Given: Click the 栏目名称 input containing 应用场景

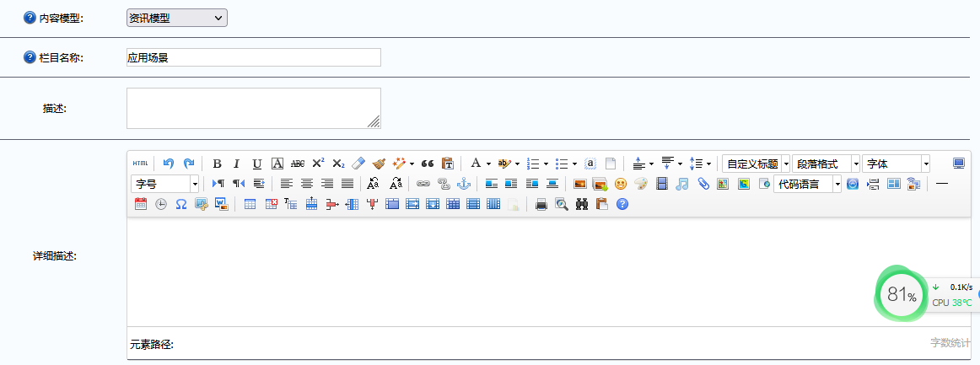Looking at the screenshot, I should click(253, 57).
